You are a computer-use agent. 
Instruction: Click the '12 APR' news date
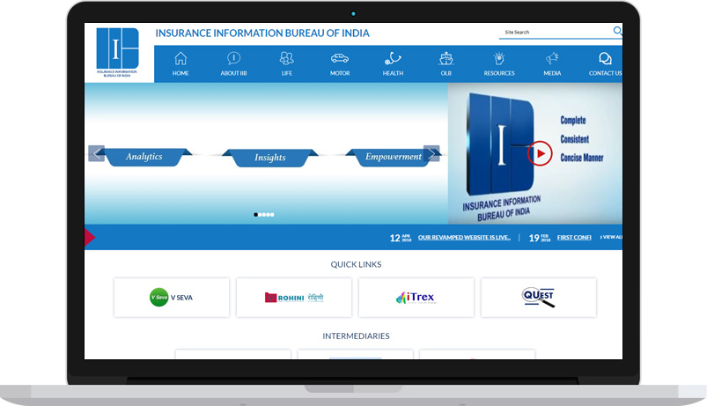[401, 238]
